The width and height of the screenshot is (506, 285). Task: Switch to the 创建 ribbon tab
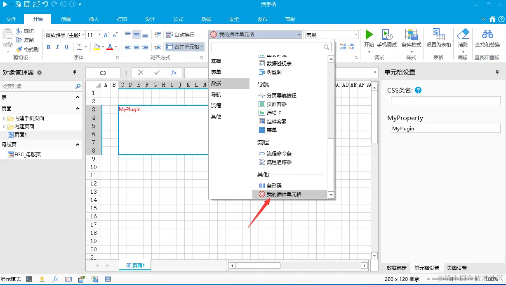[x=66, y=19]
